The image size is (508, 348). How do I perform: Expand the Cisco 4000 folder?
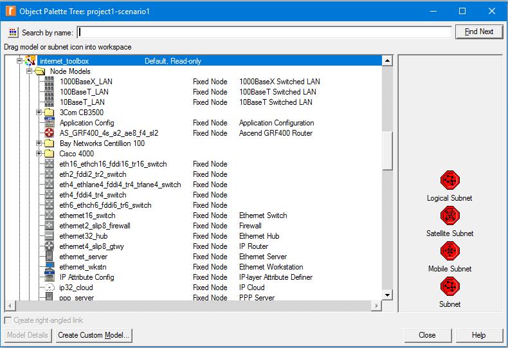click(39, 154)
